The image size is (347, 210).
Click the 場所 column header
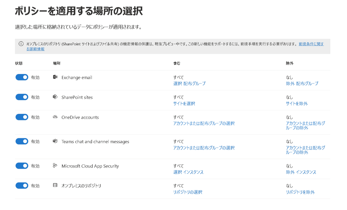57,63
